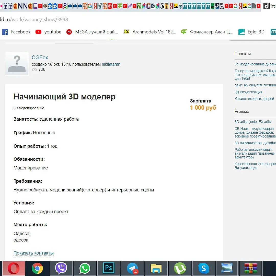Click Показать контакты link

pos(33,253)
